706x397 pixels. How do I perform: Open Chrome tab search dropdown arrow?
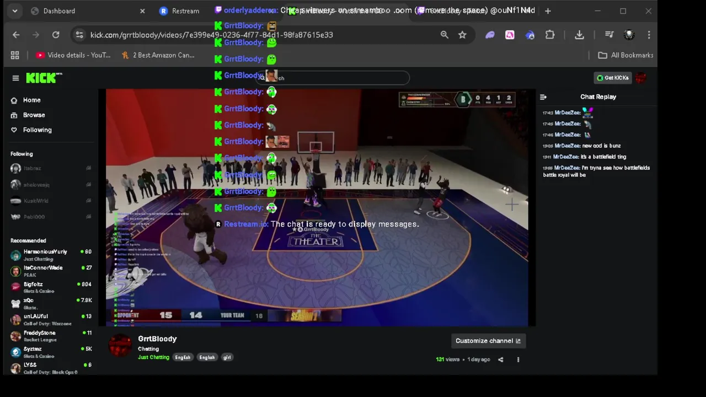click(x=15, y=10)
